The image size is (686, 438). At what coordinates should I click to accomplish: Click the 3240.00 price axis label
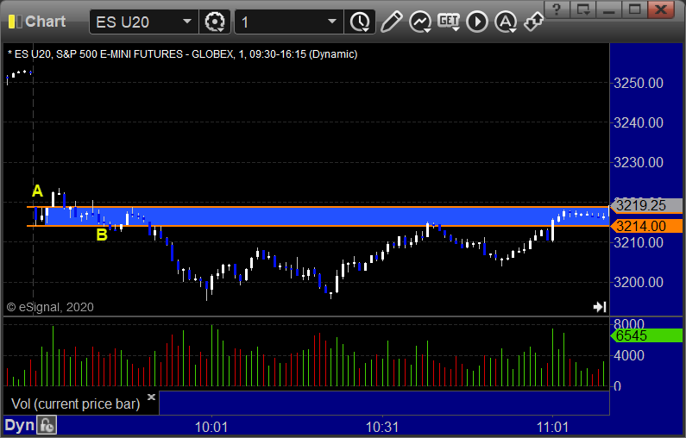(x=639, y=122)
